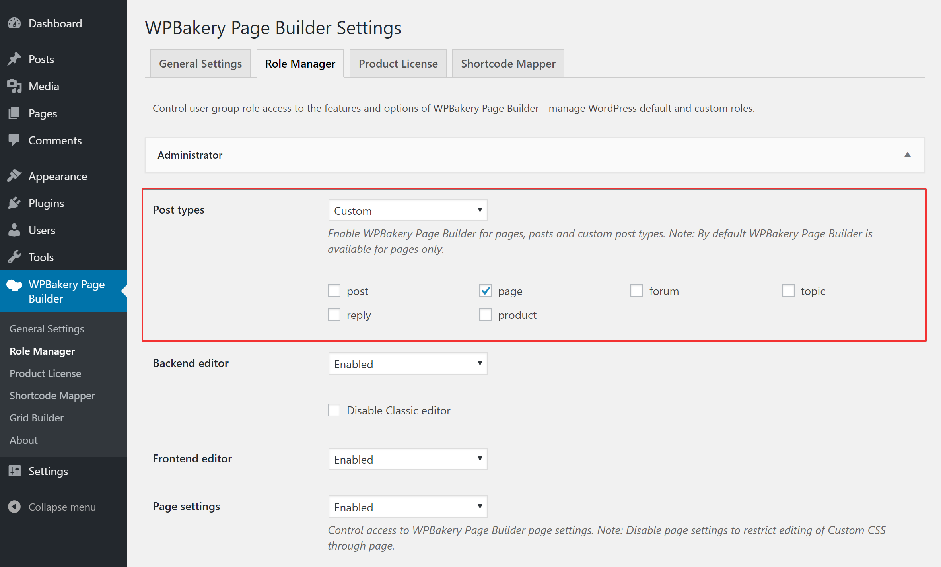Image resolution: width=941 pixels, height=567 pixels.
Task: Uncheck the page post type checkbox
Action: [x=486, y=291]
